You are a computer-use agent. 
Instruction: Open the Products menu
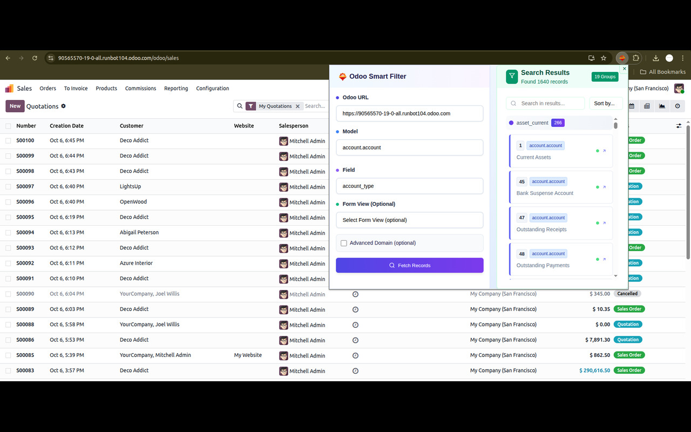[x=106, y=88]
